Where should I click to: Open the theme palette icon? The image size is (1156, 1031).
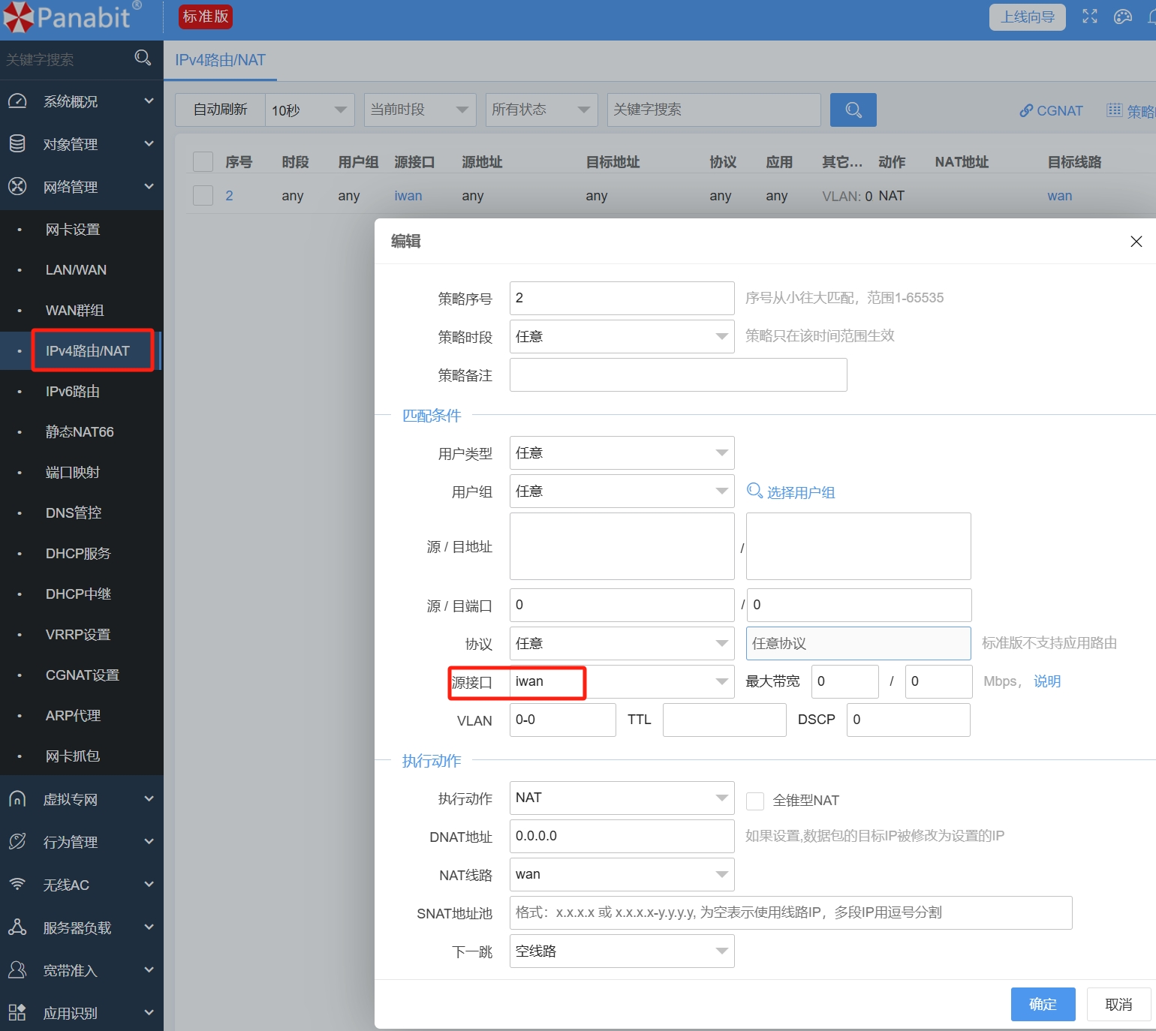(1122, 17)
